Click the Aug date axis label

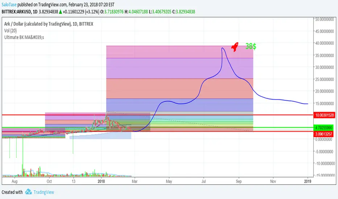pyautogui.click(x=15, y=181)
